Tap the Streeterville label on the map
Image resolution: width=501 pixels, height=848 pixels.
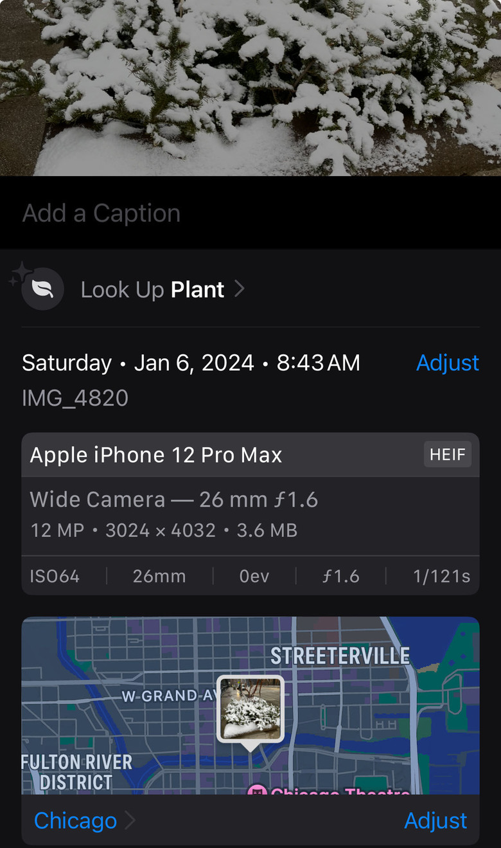pos(340,656)
